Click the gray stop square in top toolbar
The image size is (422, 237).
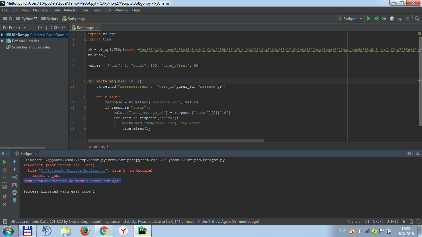(x=407, y=19)
